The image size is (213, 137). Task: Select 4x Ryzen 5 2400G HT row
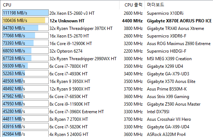(69, 134)
